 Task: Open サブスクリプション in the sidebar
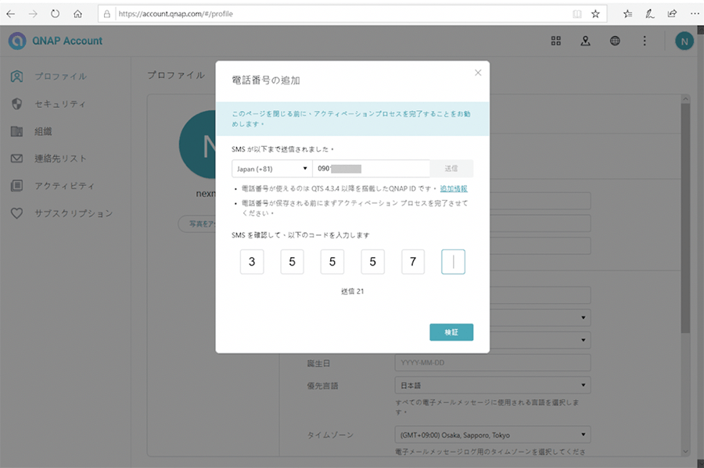click(x=74, y=213)
